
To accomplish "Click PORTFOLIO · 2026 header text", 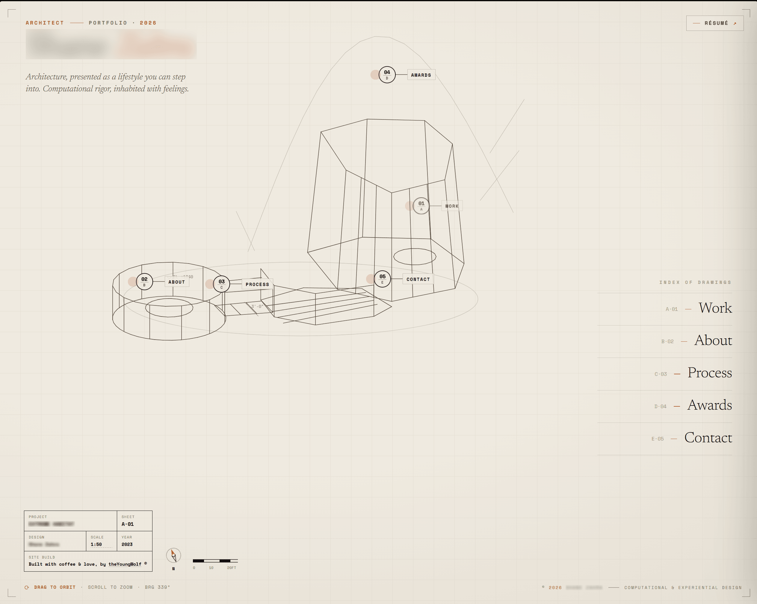I will 123,23.
